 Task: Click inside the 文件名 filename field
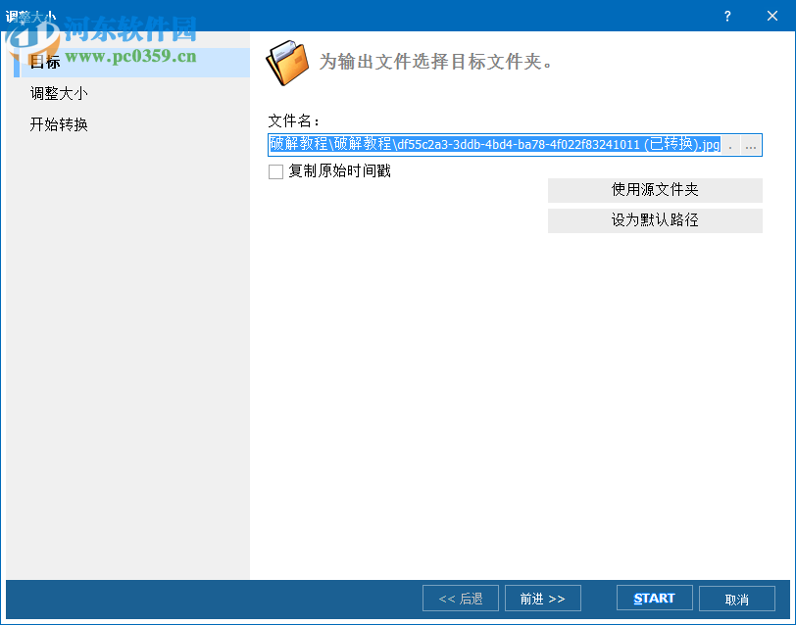click(x=490, y=144)
